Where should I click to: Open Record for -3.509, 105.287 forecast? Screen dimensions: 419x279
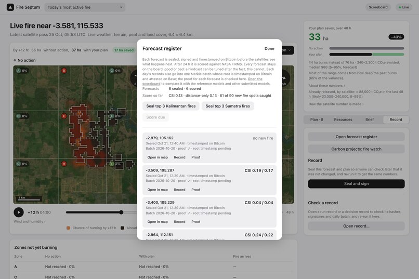tap(179, 190)
